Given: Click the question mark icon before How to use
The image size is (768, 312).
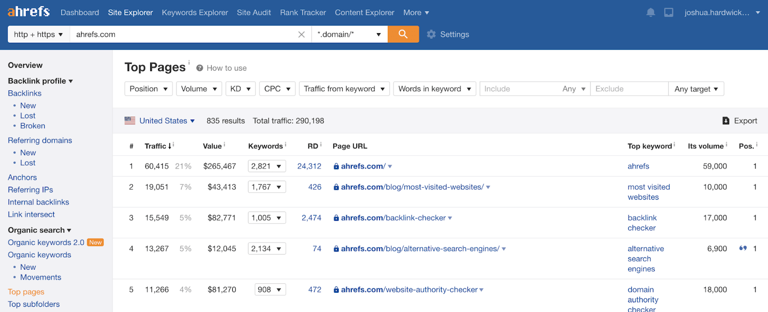Looking at the screenshot, I should click(x=200, y=68).
